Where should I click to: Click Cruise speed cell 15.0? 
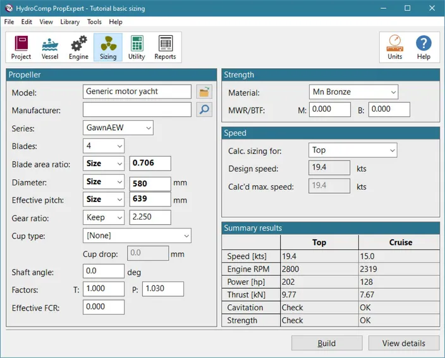399,256
